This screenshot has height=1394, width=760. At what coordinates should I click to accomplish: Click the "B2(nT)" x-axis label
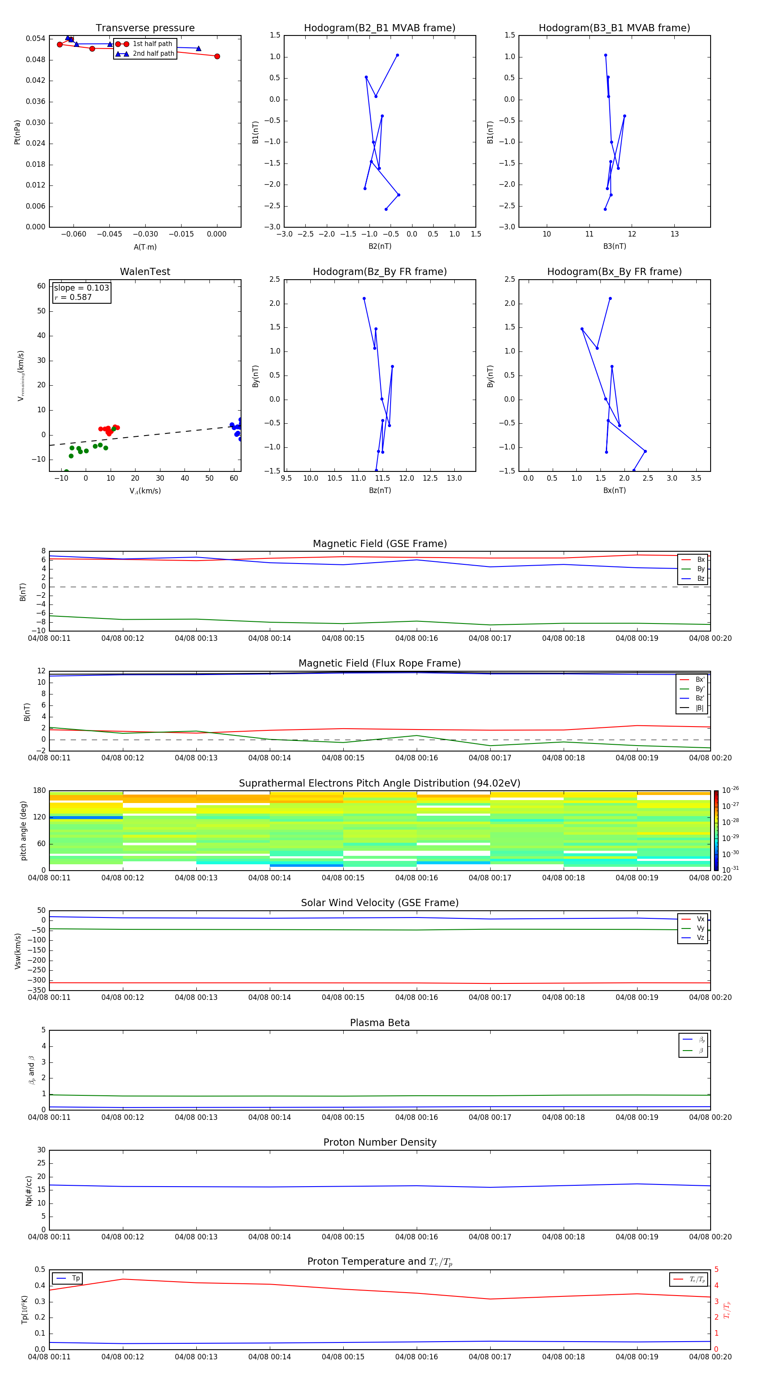[x=380, y=246]
